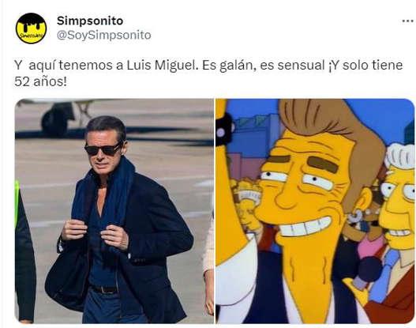
Task: Click the dark microphone in the cartoon
Action: [x=369, y=269]
